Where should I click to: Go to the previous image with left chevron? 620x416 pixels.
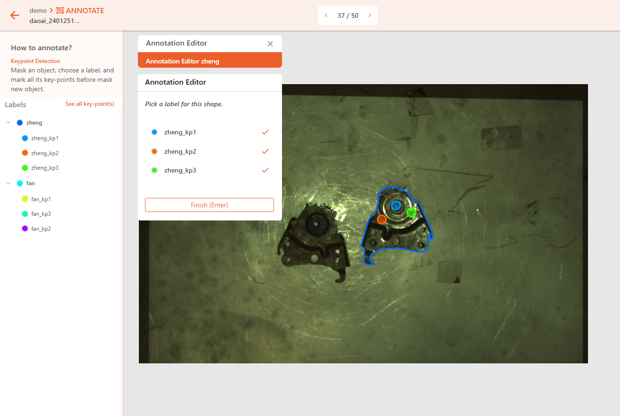point(326,16)
